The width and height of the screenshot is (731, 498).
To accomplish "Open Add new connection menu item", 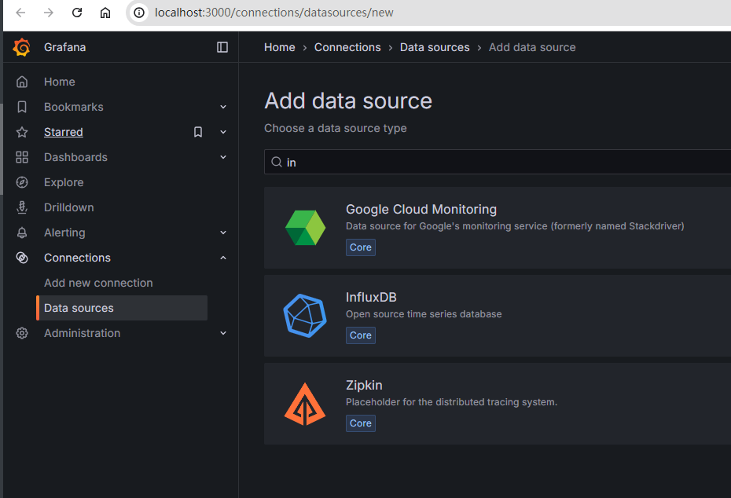I will 98,283.
